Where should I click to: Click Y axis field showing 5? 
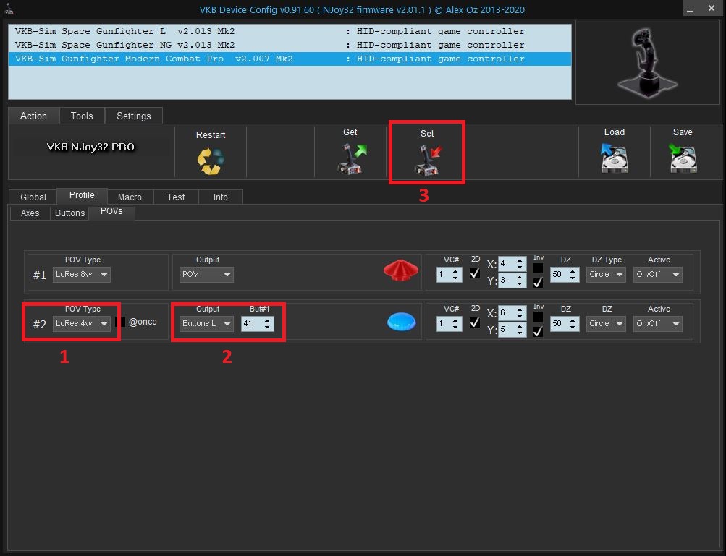512,330
